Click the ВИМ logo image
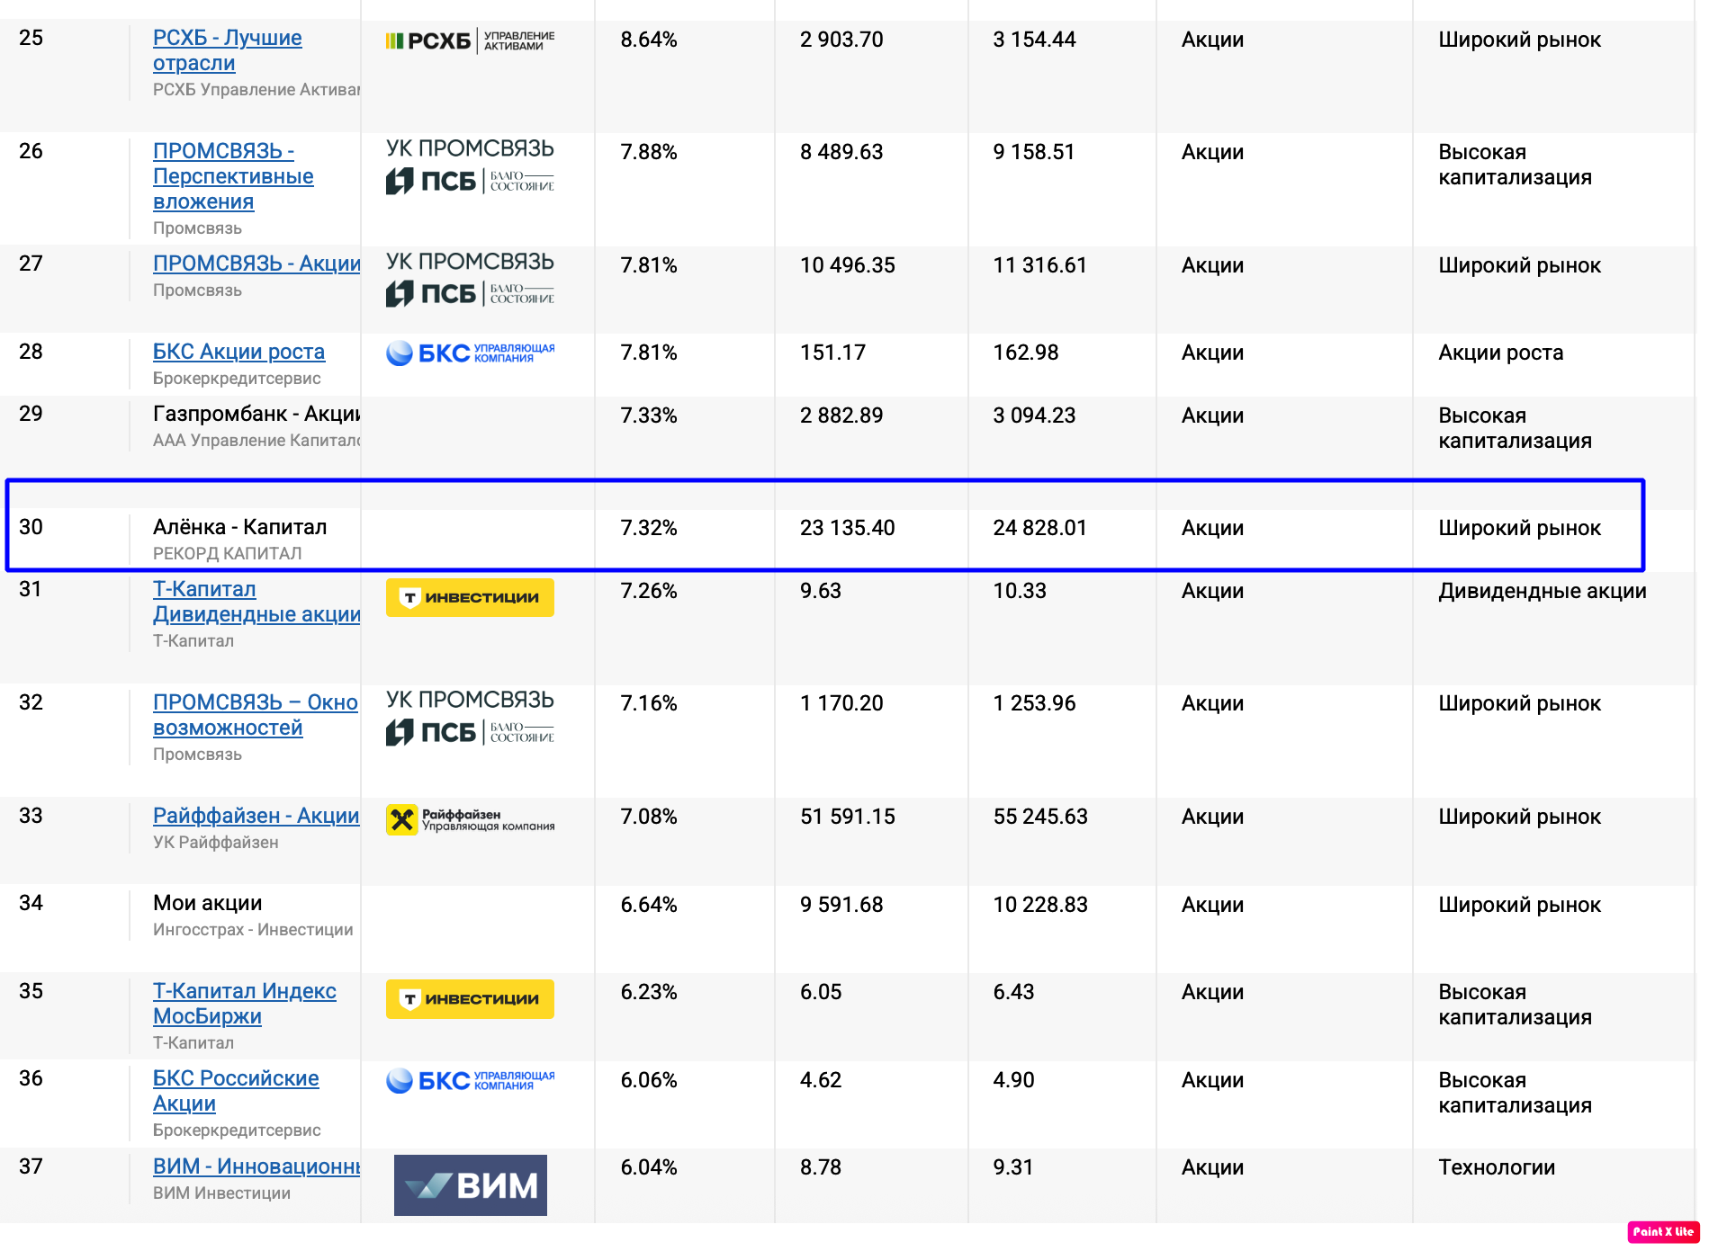1709x1251 pixels. coord(470,1184)
